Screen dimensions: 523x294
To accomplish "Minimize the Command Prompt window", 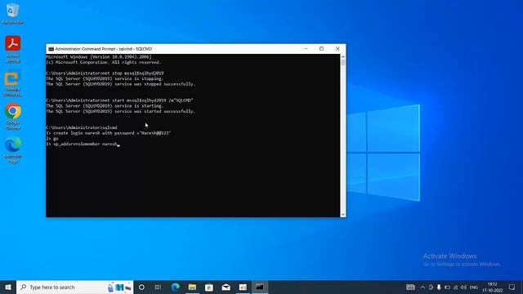I will 306,49.
